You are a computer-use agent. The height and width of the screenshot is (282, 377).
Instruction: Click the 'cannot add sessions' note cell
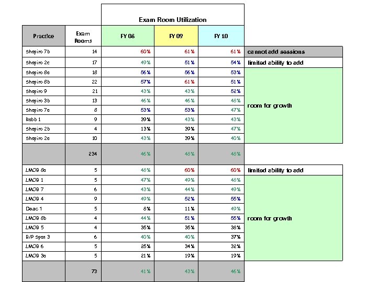point(275,52)
